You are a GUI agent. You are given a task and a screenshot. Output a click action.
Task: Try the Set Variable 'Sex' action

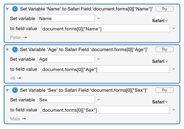164,90
